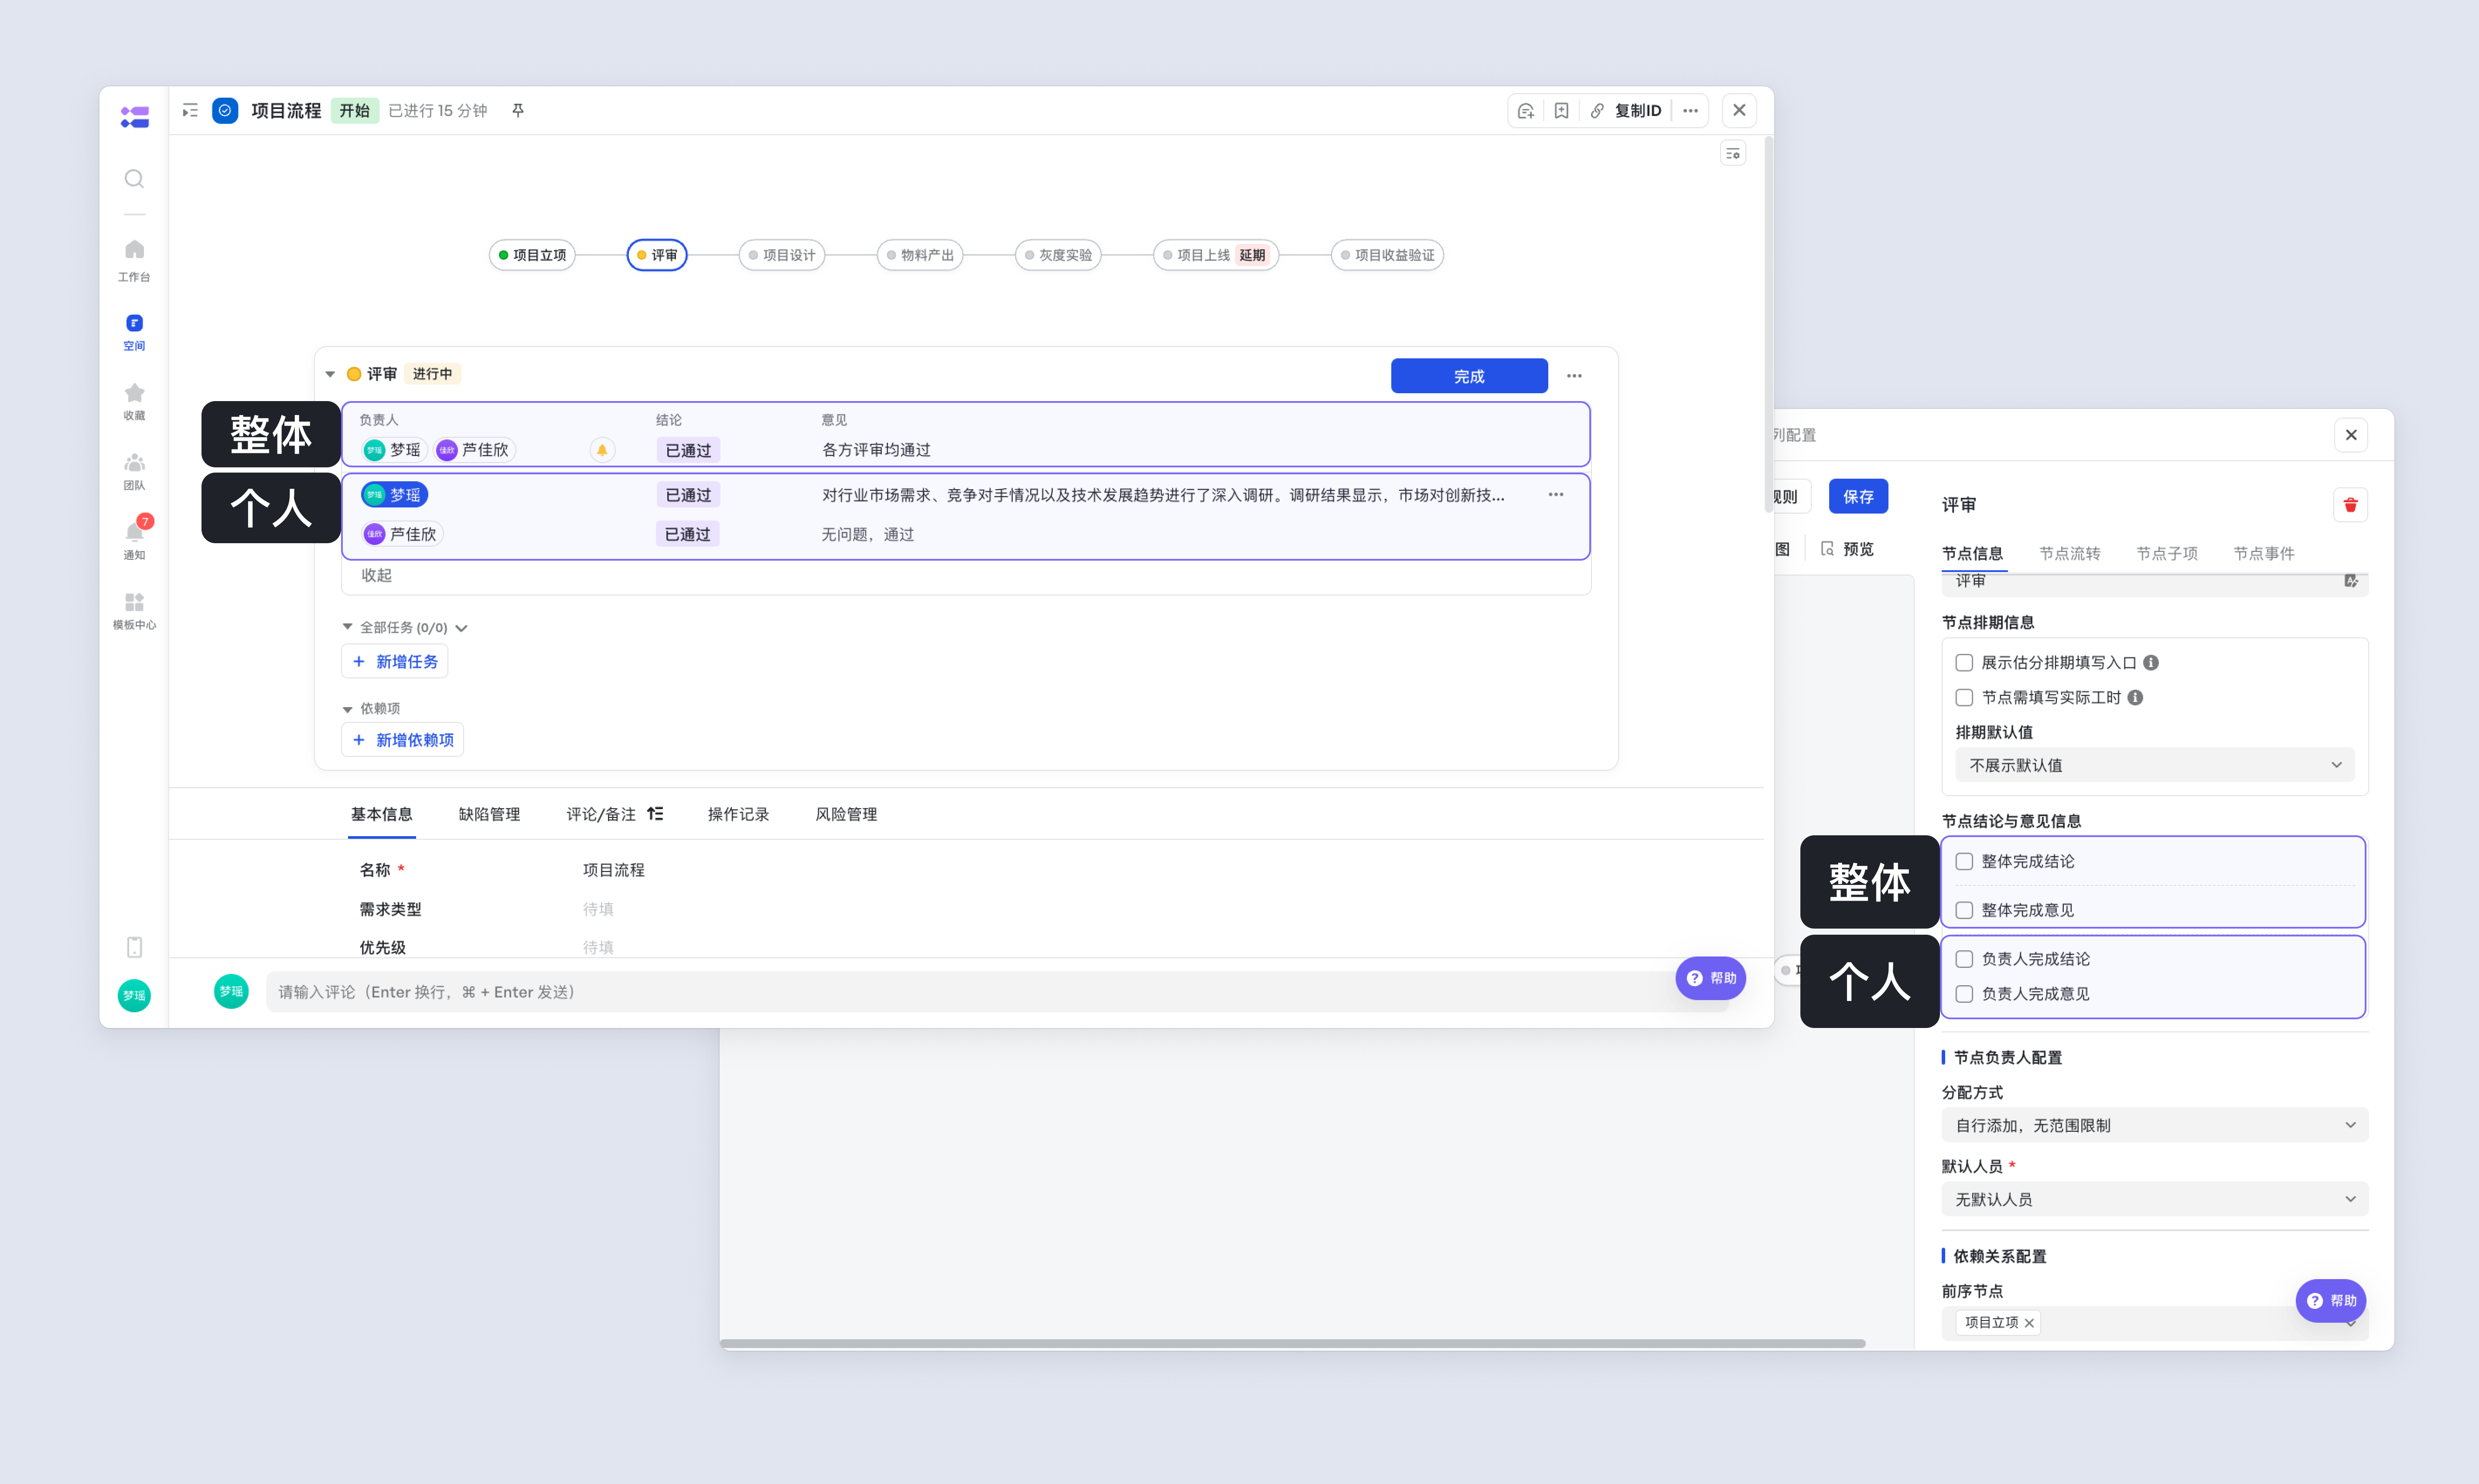Open 模板中心 in the sidebar

(134, 611)
